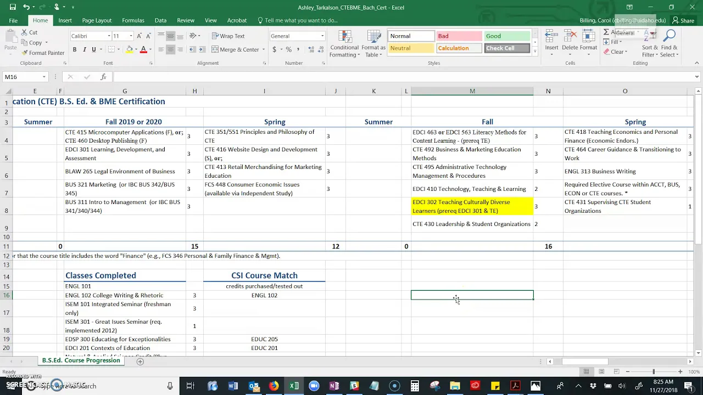Screen dimensions: 703x395
Task: Select center horizontal alignment
Action: click(171, 50)
